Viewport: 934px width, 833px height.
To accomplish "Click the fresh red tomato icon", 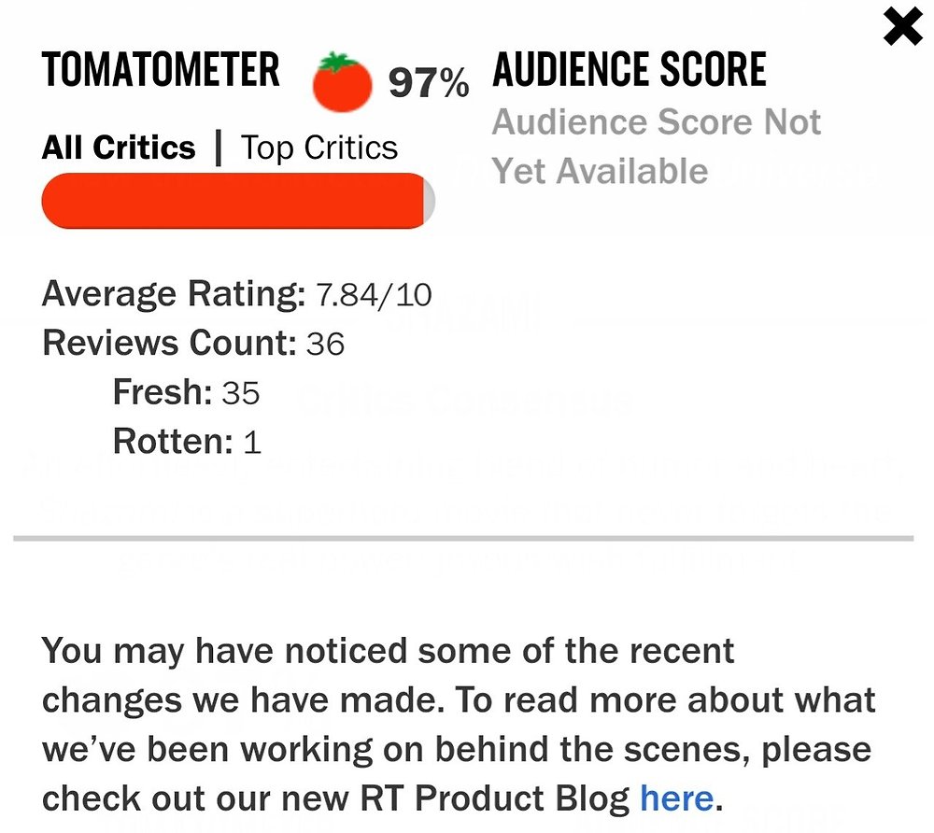I will [x=342, y=82].
